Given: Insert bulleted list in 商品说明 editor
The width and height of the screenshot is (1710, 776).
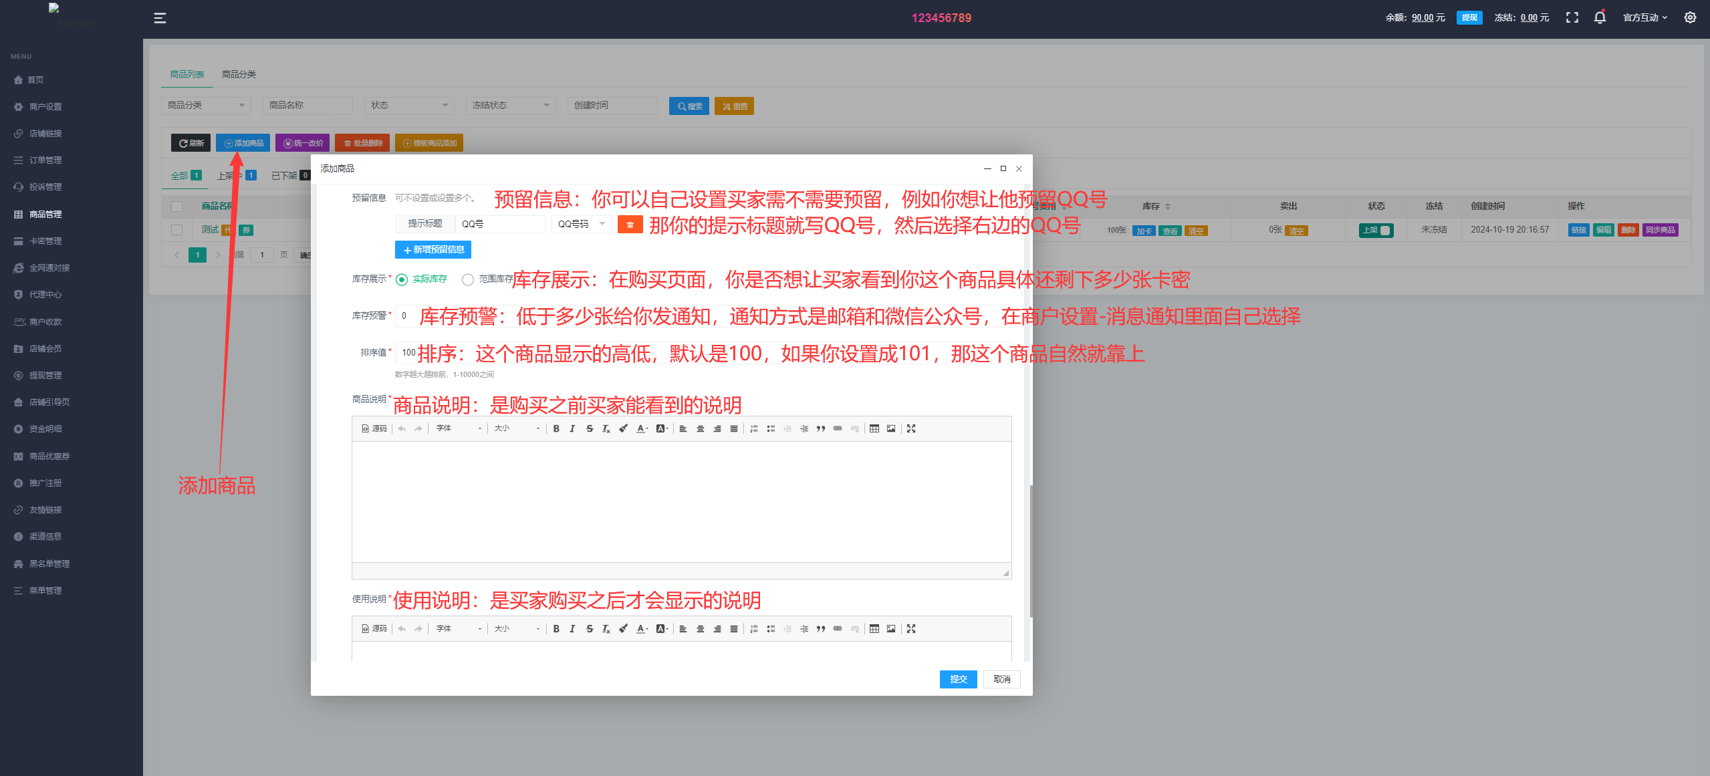Looking at the screenshot, I should pos(771,428).
